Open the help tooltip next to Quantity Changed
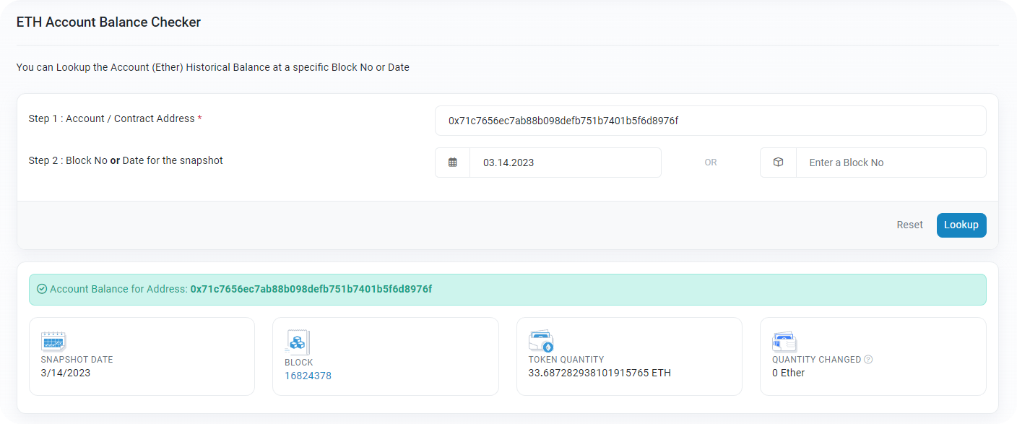This screenshot has height=424, width=1017. click(x=868, y=360)
